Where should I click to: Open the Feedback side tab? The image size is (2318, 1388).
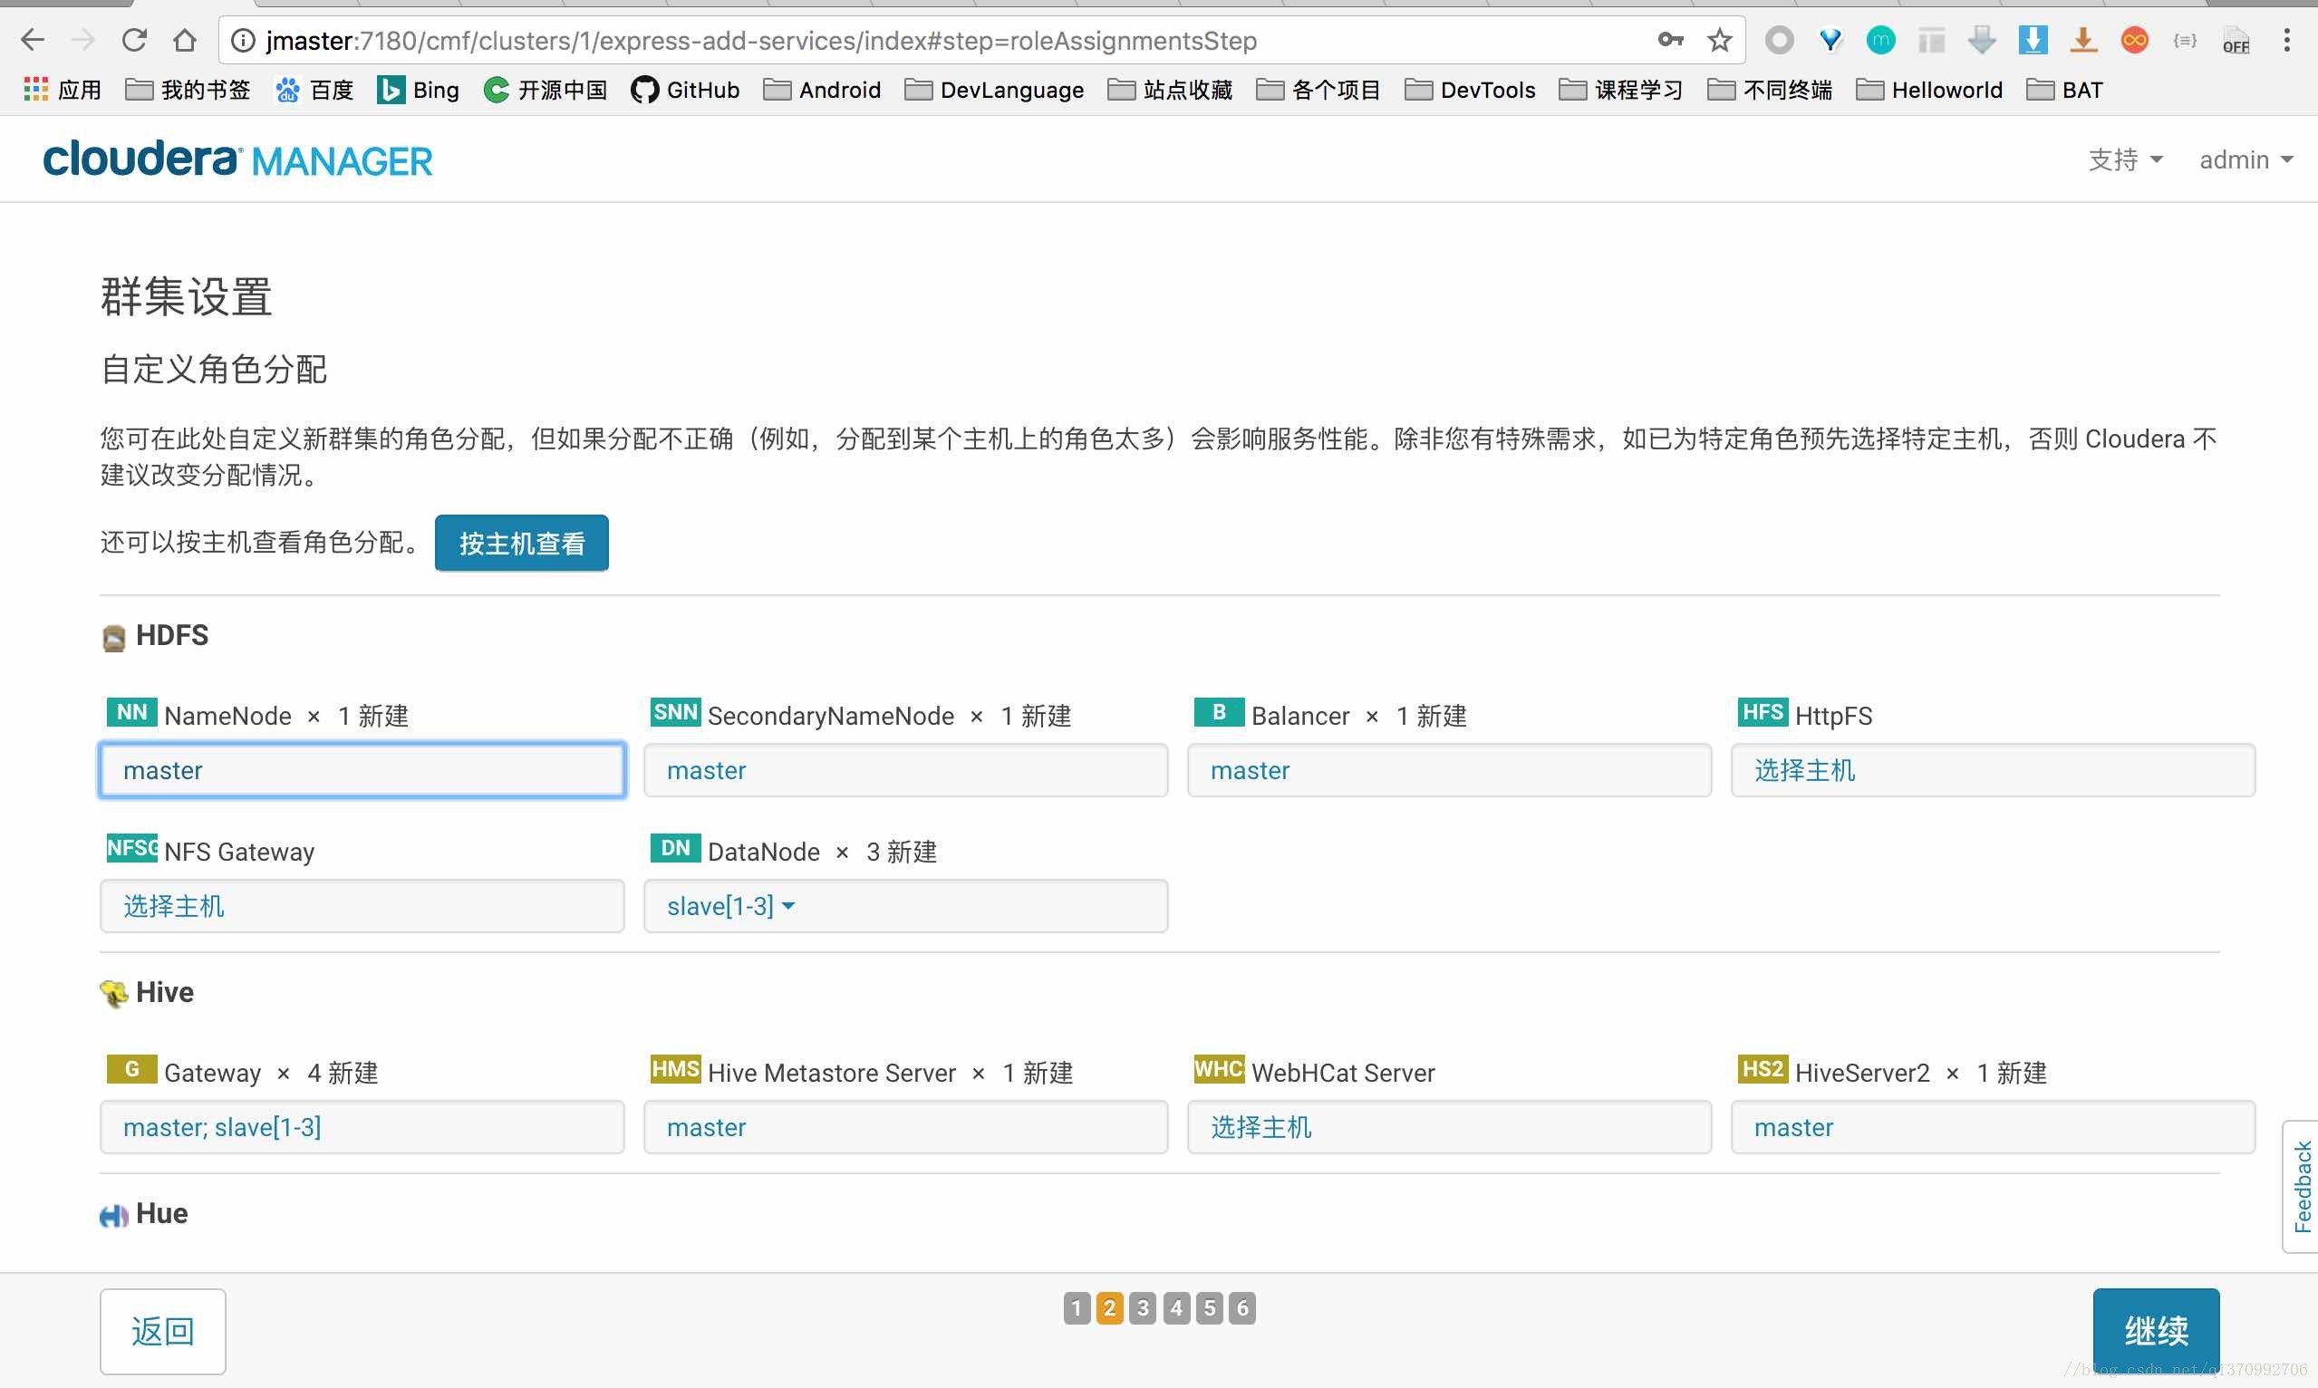tap(2301, 1187)
